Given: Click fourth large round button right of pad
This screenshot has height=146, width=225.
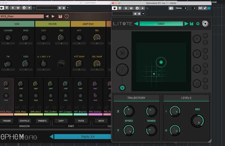Looking at the screenshot, I should [x=197, y=84].
